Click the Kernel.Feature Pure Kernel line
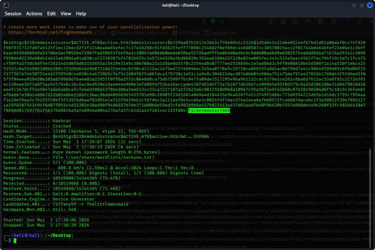 coord(81,152)
